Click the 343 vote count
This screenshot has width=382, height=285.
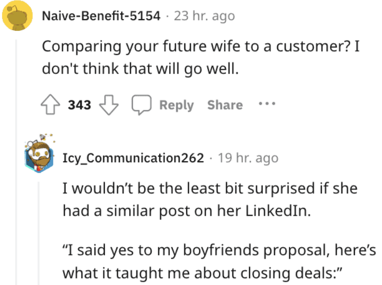tap(80, 105)
